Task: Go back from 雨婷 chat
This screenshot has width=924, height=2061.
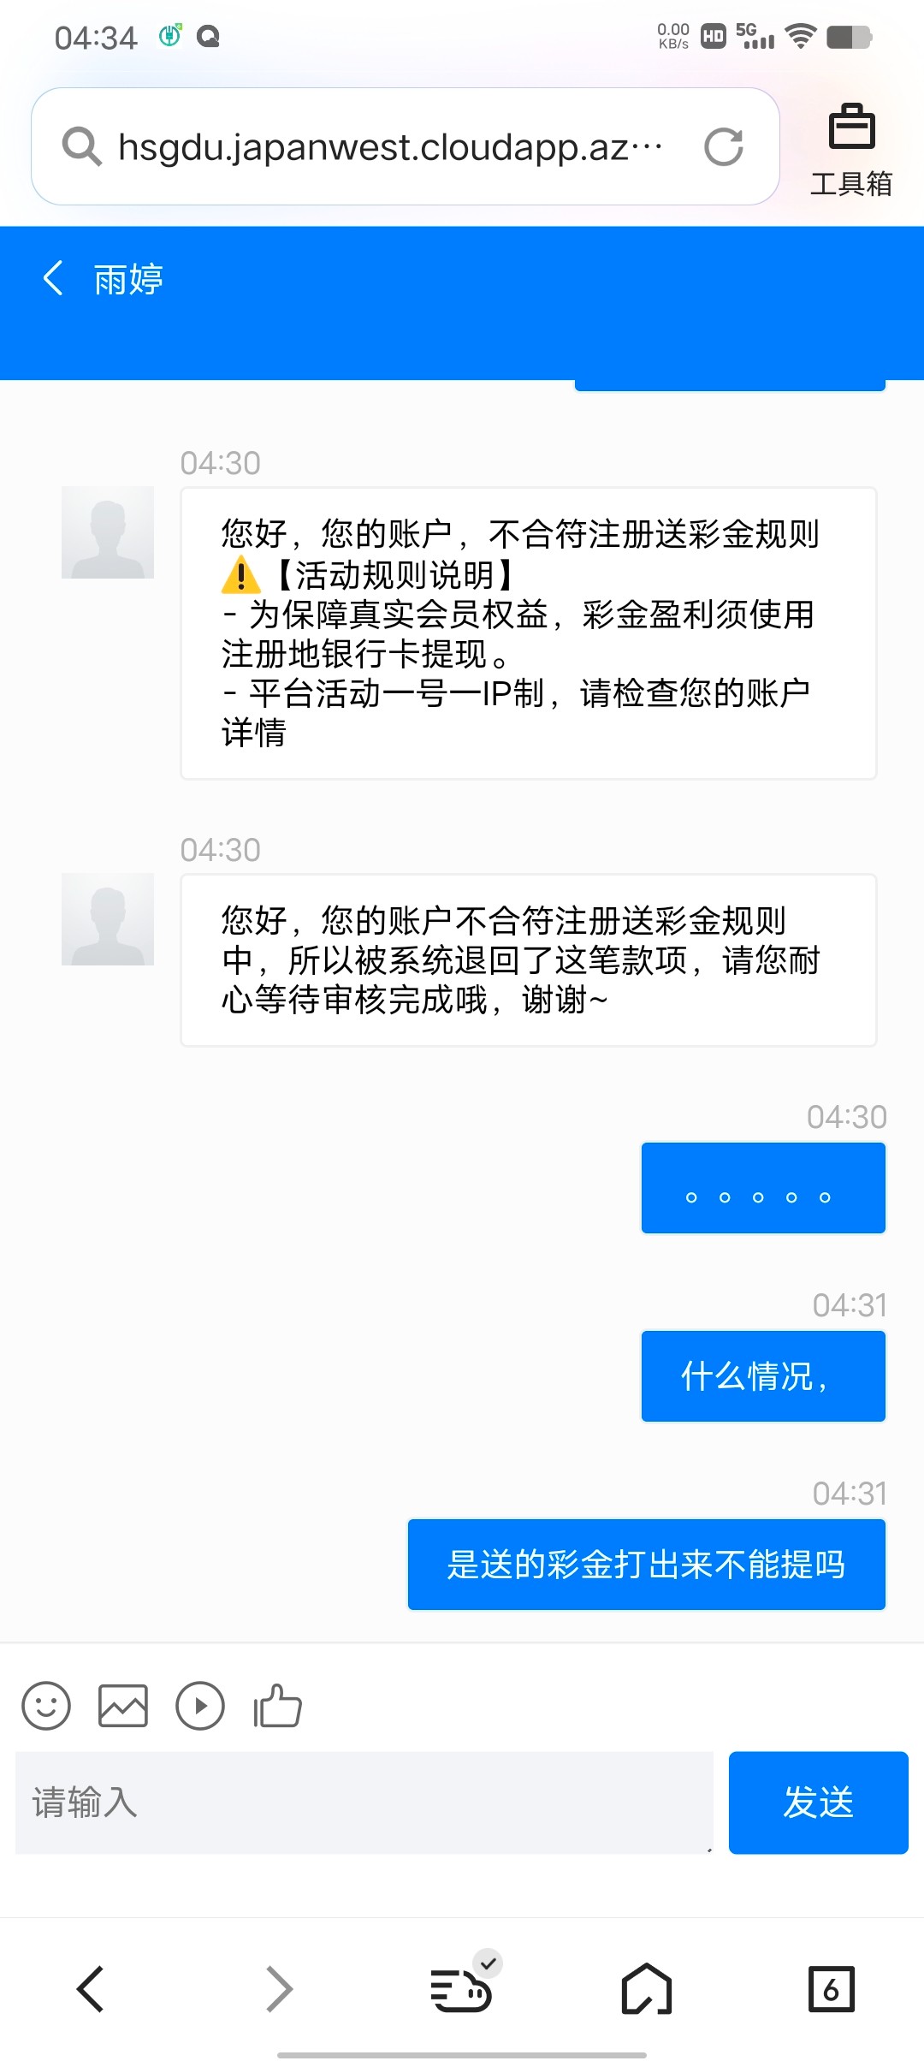Action: 53,278
